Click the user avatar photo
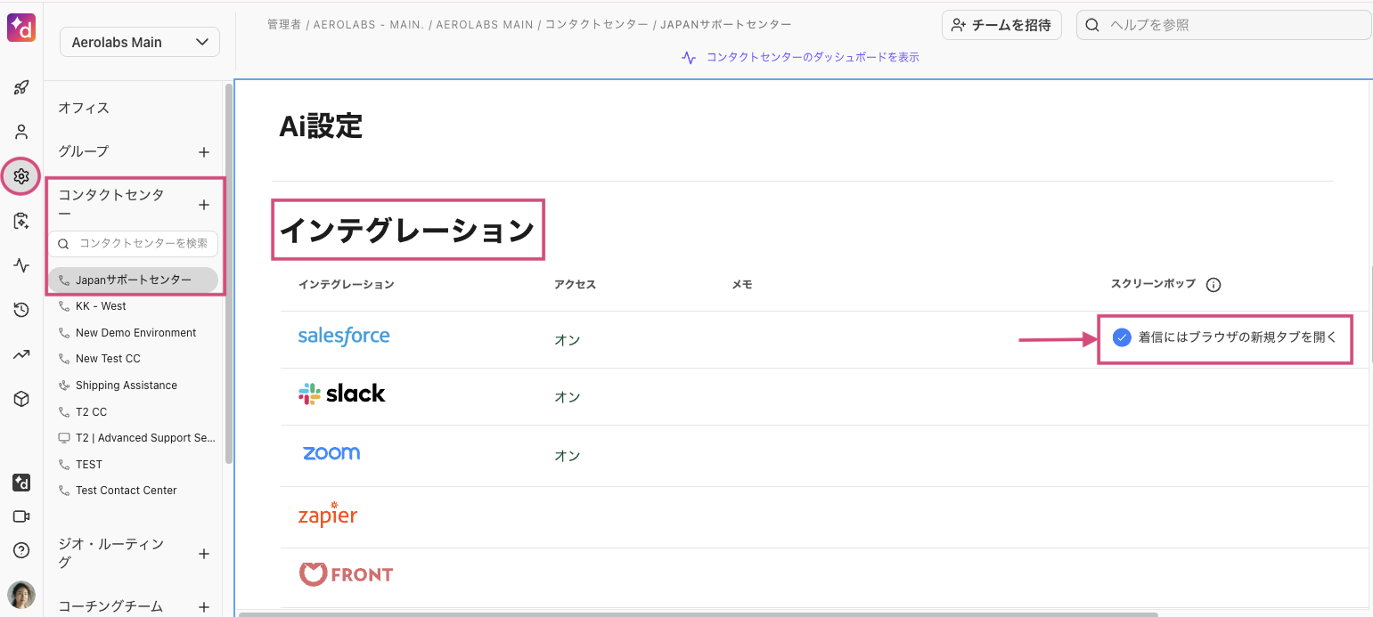Screen dimensions: 1373x617 (x=21, y=594)
